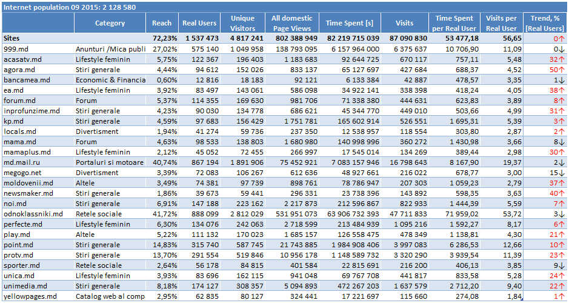Select the 2 812 029 unique visitors cell
Viewport: 569px width, 303px height.
(x=243, y=214)
